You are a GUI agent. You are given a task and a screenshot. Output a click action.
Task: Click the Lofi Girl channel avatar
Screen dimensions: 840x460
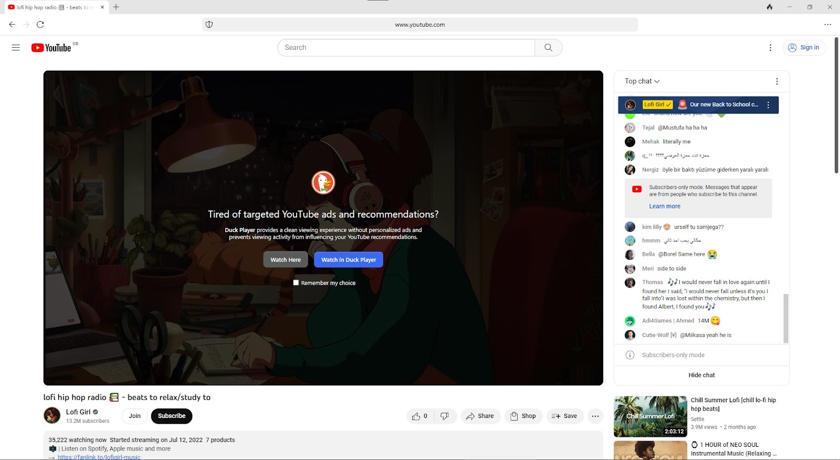(52, 415)
